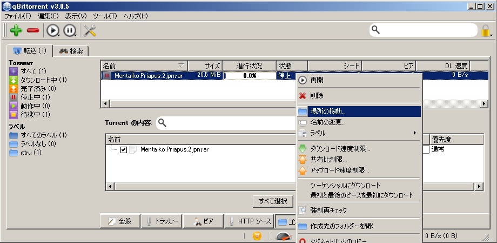Click the 名前 column sort arrow
Screen dimensions: 497x243
coord(181,65)
